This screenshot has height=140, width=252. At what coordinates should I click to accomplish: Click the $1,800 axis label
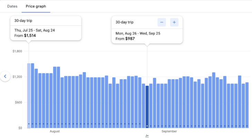pos(17,51)
